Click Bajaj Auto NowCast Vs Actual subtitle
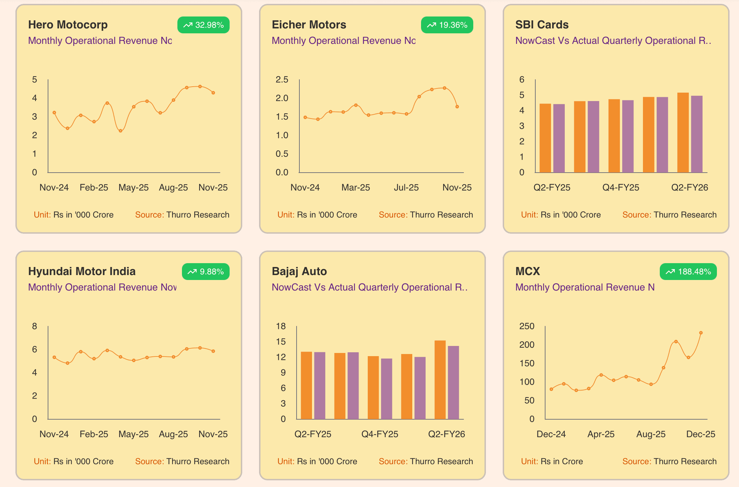739x487 pixels. point(369,287)
